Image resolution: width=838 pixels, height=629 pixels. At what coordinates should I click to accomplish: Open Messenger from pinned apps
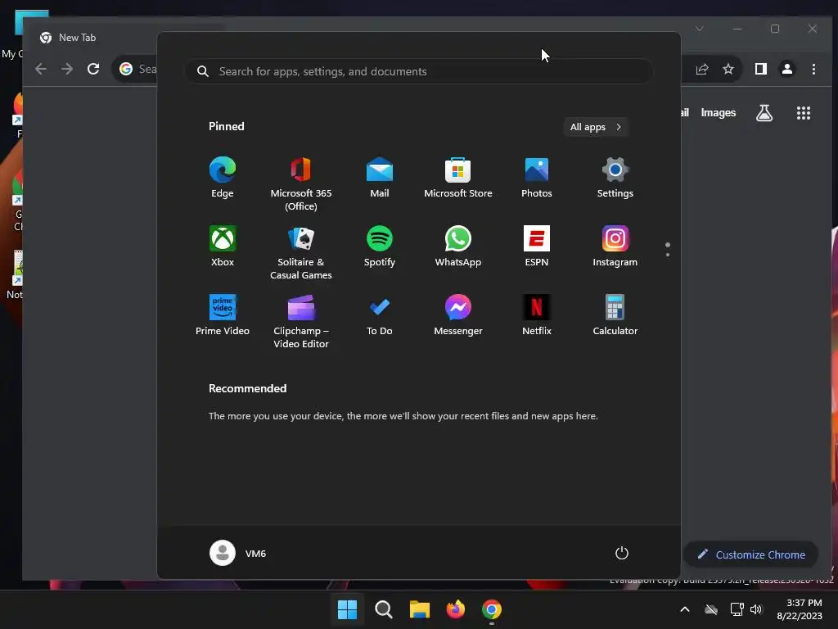(458, 315)
